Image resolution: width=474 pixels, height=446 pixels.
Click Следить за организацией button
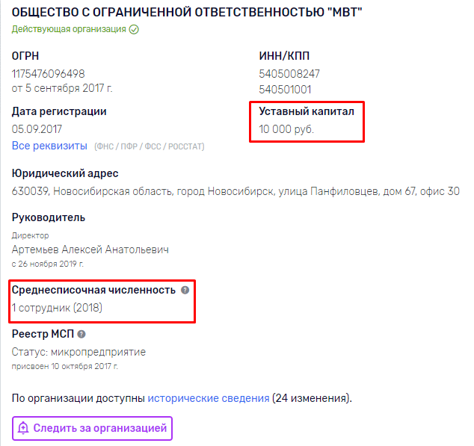92,428
